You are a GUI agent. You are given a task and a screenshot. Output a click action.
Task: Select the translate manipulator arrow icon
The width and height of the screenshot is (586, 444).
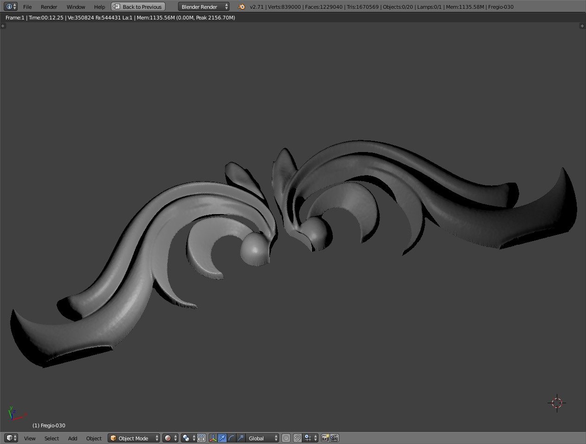[x=222, y=438]
